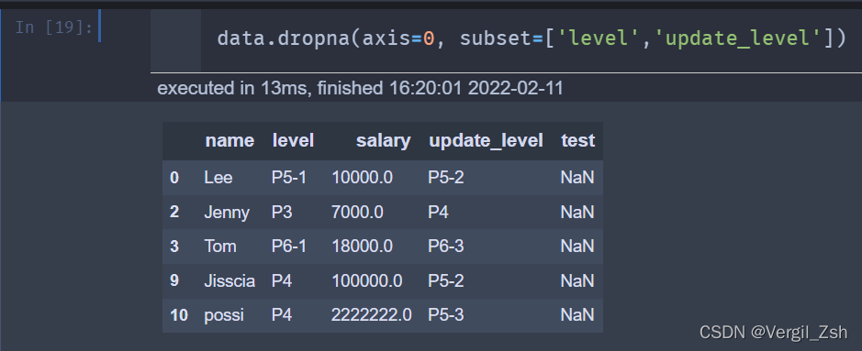Click the NaN test value in Jenny's row

click(577, 213)
